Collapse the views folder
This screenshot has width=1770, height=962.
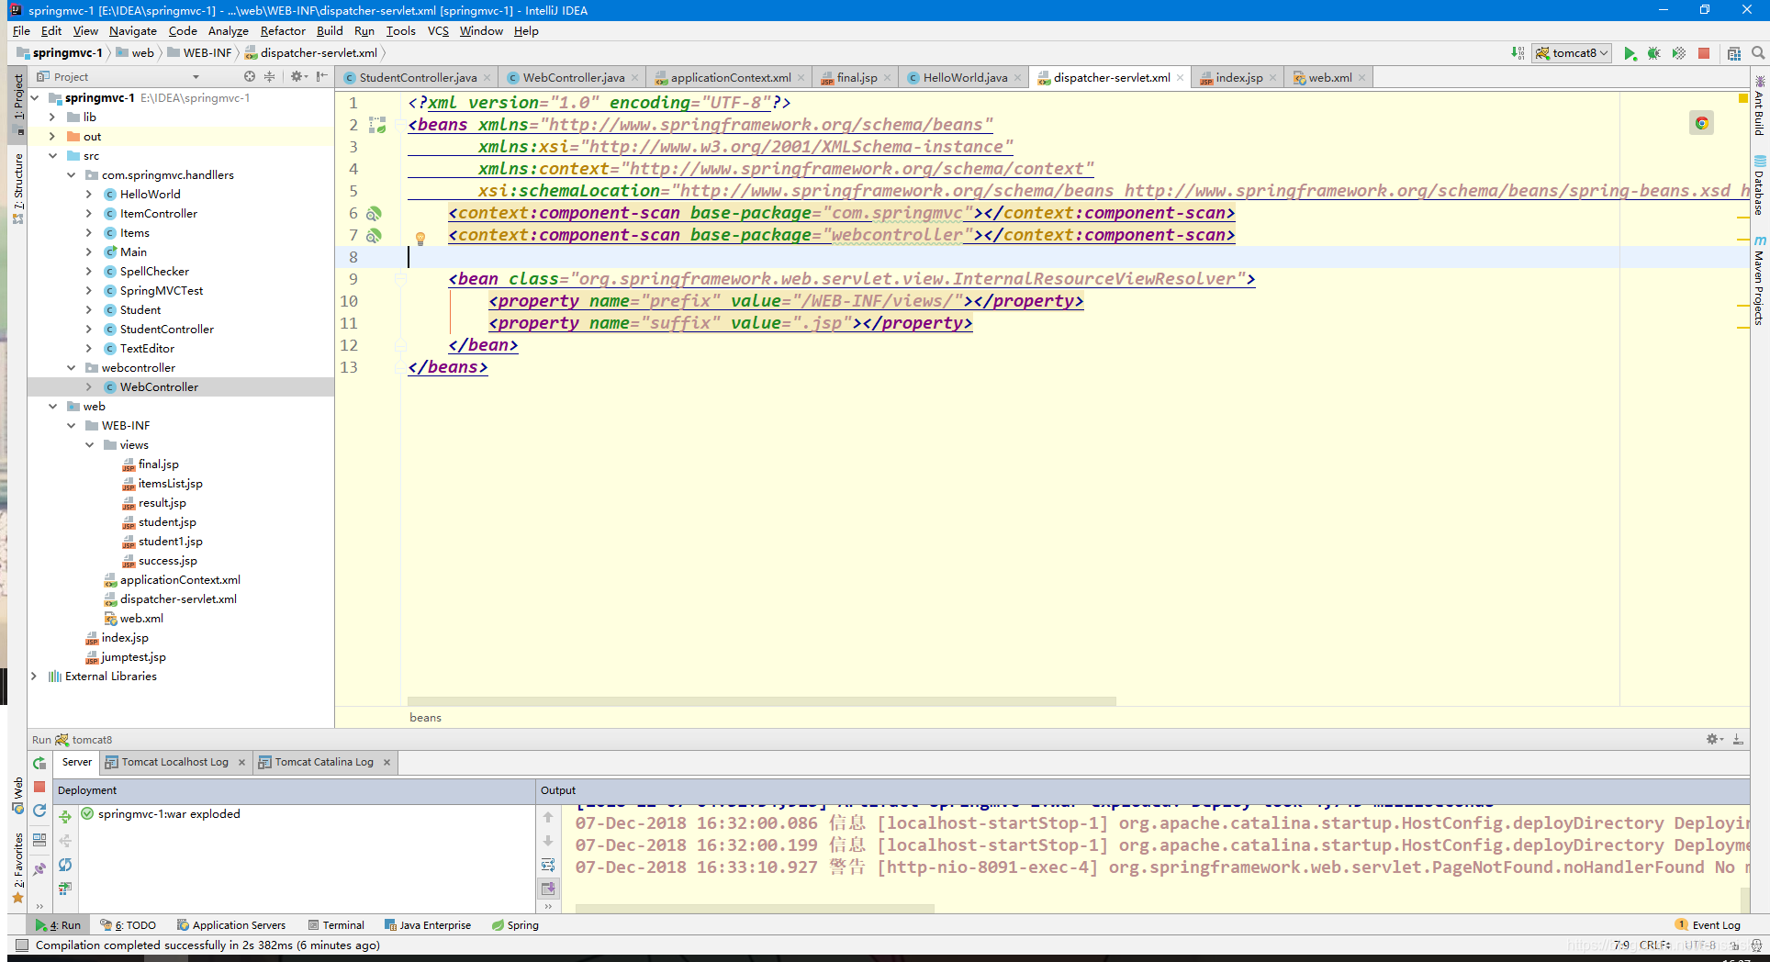(x=89, y=444)
